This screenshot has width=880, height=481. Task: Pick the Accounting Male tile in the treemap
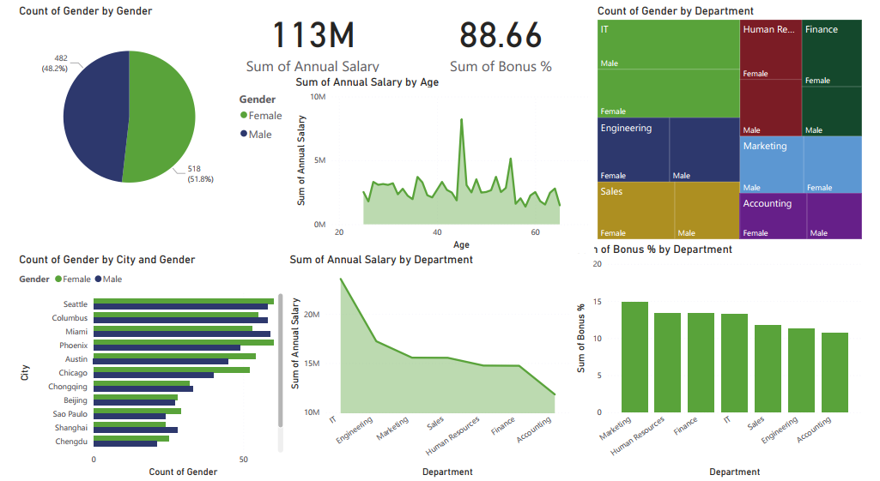(x=833, y=215)
